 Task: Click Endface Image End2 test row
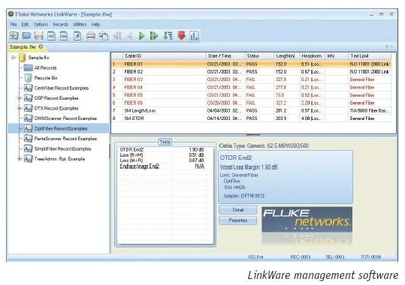click(162, 166)
